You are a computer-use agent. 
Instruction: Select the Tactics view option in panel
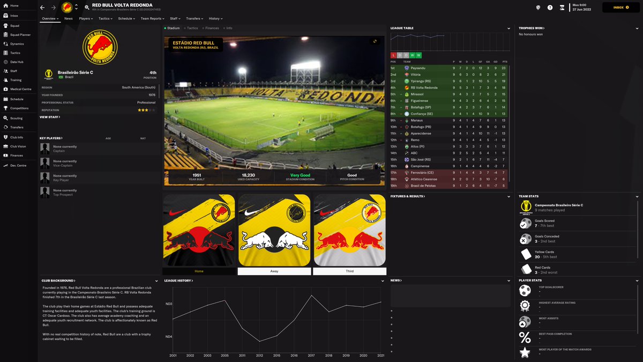191,28
